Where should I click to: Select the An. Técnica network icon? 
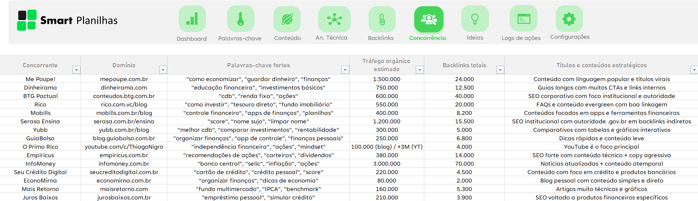334,19
